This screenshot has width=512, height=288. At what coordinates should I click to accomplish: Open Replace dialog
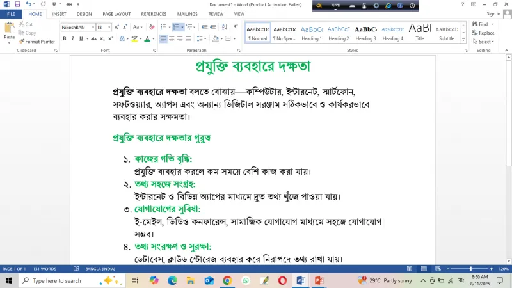click(483, 33)
